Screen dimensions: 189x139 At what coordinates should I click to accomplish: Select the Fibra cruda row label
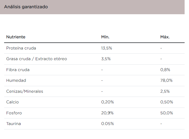tap(18, 70)
